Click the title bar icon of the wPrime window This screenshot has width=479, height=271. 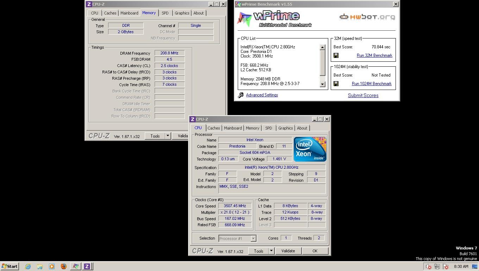(238, 4)
